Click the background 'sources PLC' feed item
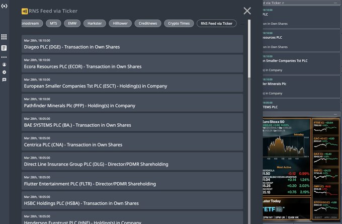This screenshot has height=224, width=342. click(x=301, y=40)
